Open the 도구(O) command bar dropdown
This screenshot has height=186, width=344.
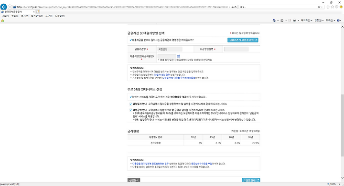tap(331, 21)
